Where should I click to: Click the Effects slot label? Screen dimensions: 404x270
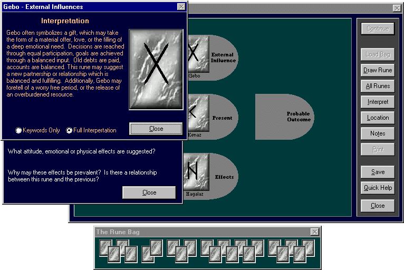coord(225,177)
